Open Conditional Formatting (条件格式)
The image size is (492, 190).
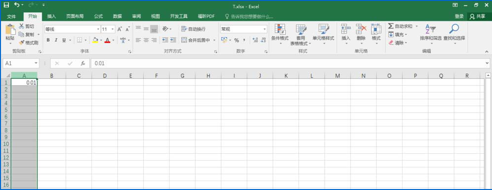coord(280,34)
